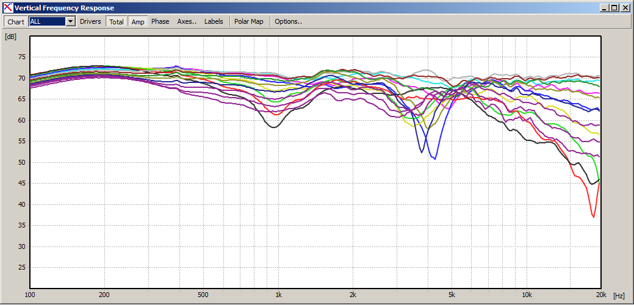Open the Options.. dialog
Image resolution: width=634 pixels, height=305 pixels.
point(288,21)
